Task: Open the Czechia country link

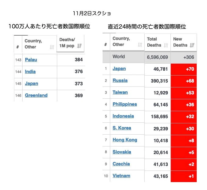Action: tap(121, 164)
